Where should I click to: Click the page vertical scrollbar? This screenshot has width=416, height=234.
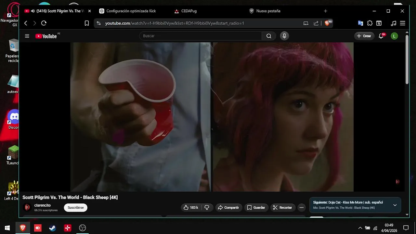(407, 60)
